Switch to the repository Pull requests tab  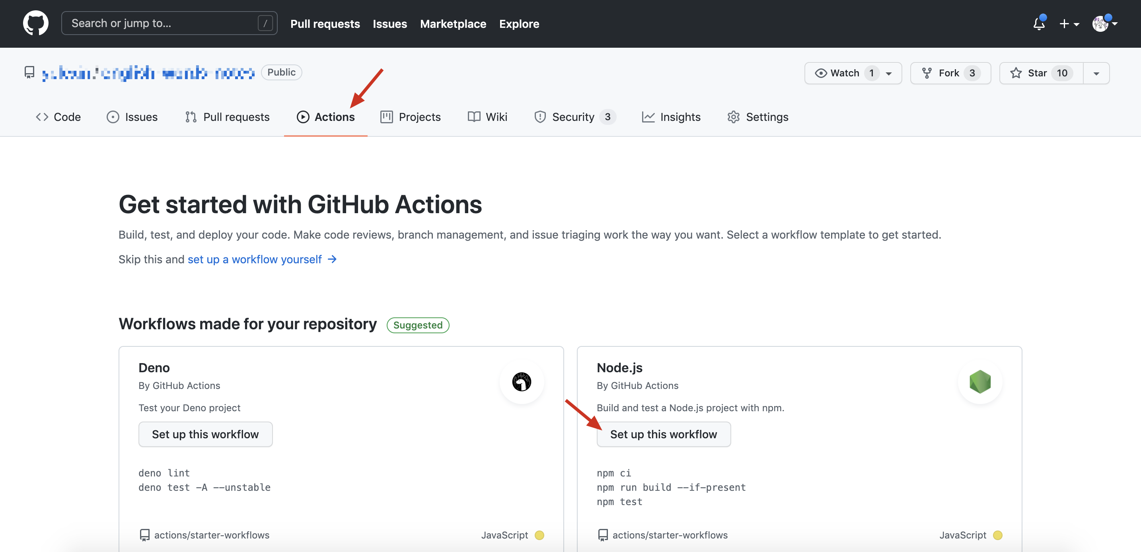pyautogui.click(x=227, y=117)
